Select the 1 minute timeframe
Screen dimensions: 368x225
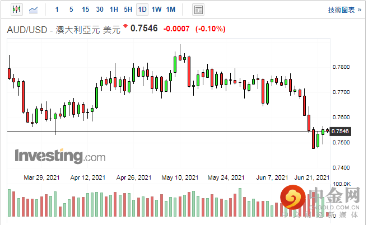pyautogui.click(x=57, y=10)
